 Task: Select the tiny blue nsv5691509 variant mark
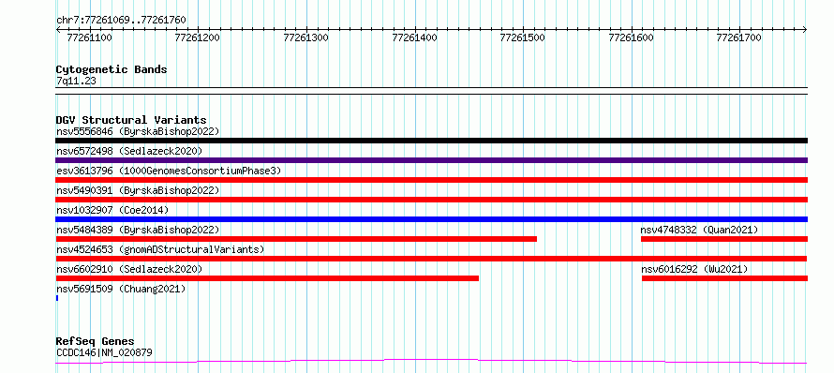[x=57, y=298]
